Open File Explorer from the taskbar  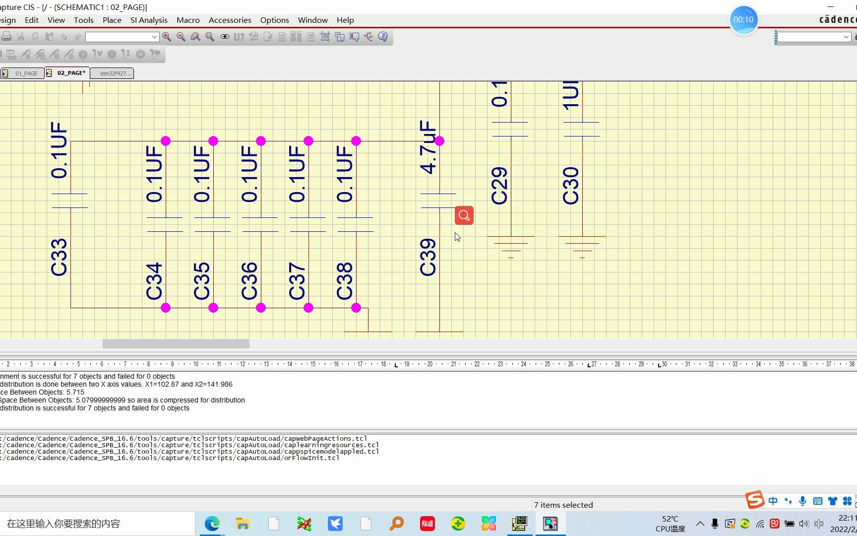pyautogui.click(x=243, y=524)
